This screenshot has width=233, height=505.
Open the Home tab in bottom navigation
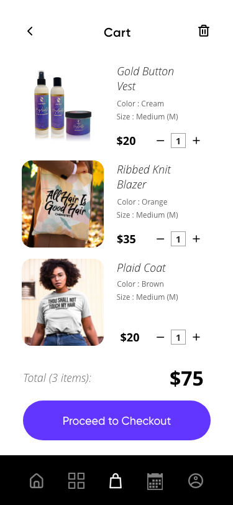coord(37,481)
